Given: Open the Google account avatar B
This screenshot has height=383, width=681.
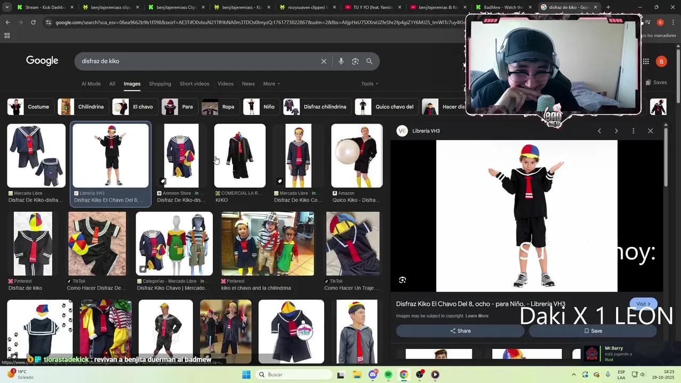Looking at the screenshot, I should tap(661, 62).
